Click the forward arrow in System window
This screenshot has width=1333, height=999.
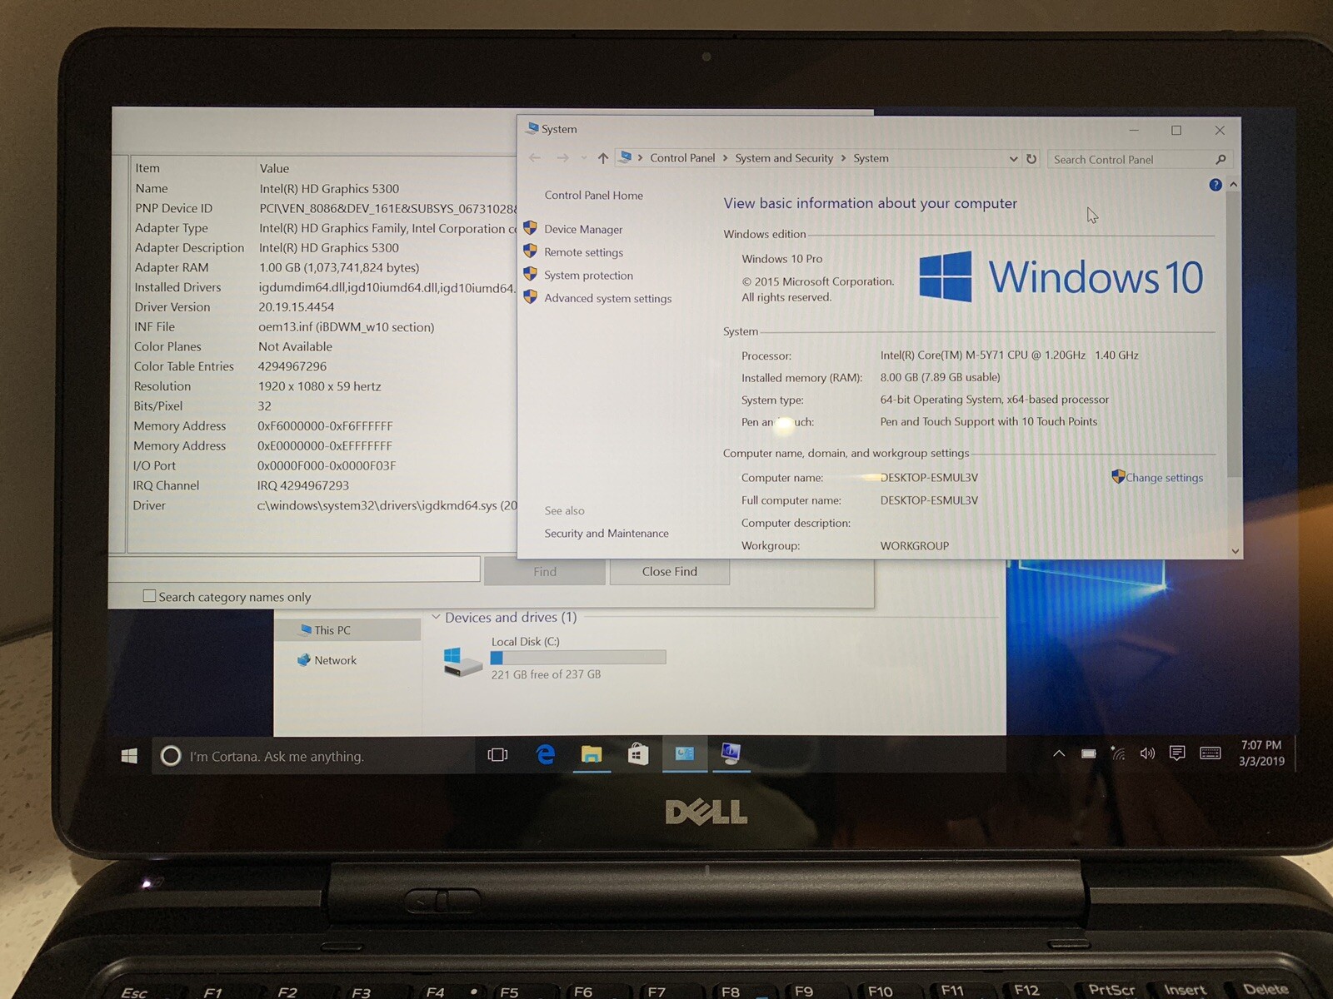(562, 158)
